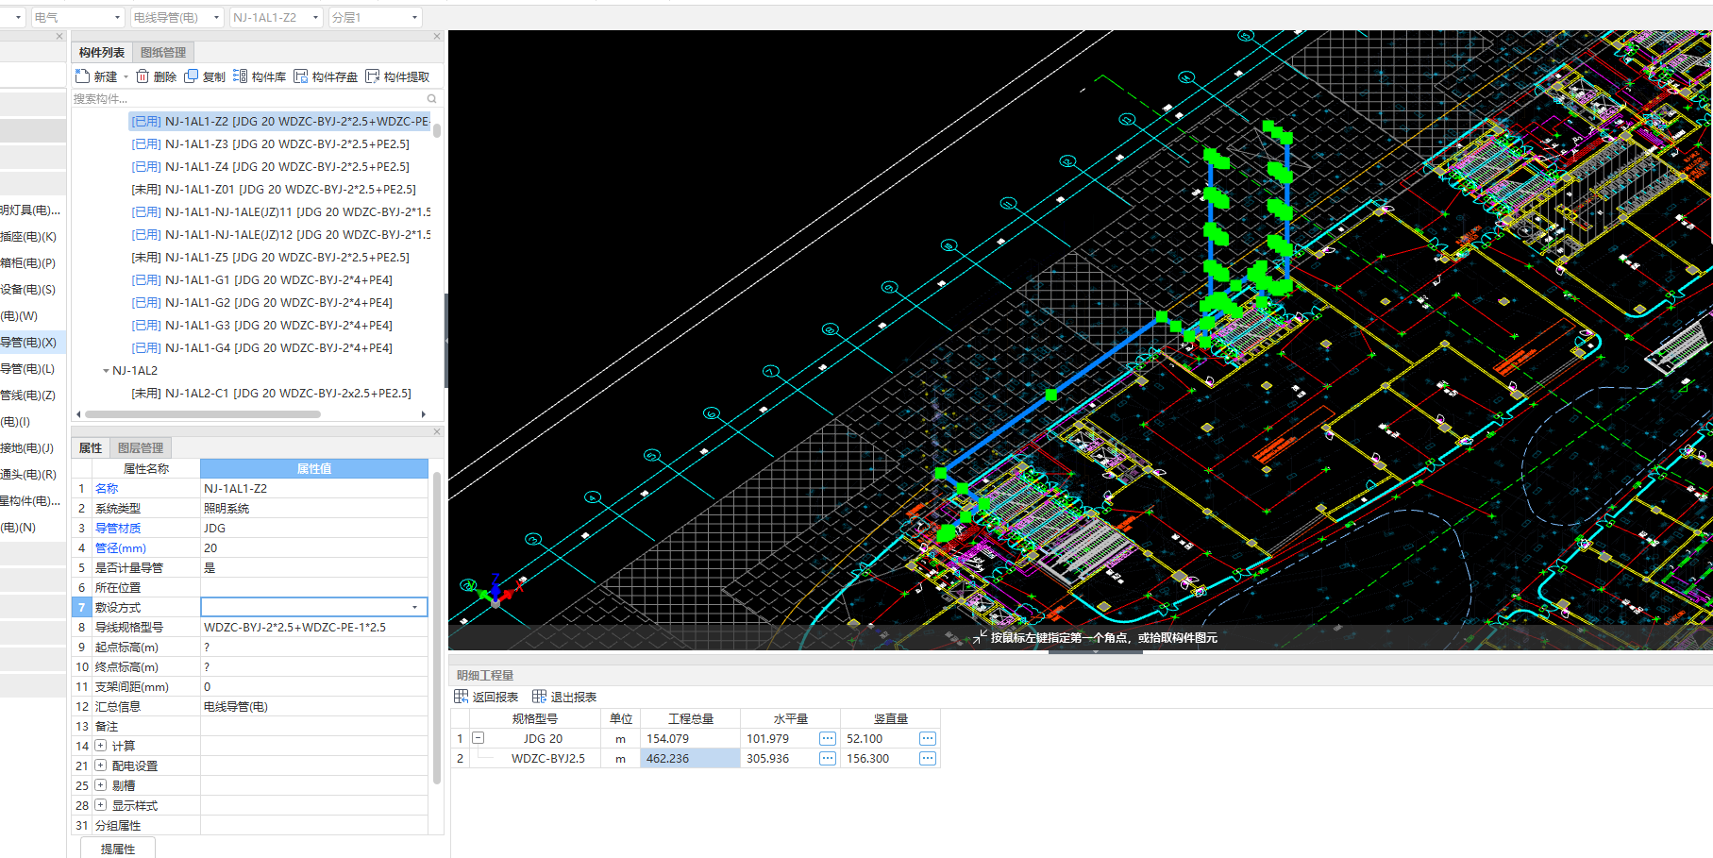Select component NJ-1AL1-Z01 in list
Screen dimensions: 1713x858
click(x=274, y=190)
